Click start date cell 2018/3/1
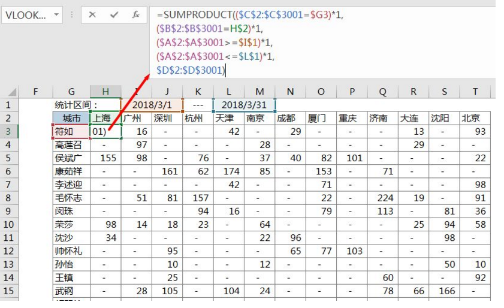This screenshot has height=308, width=504. (x=152, y=105)
